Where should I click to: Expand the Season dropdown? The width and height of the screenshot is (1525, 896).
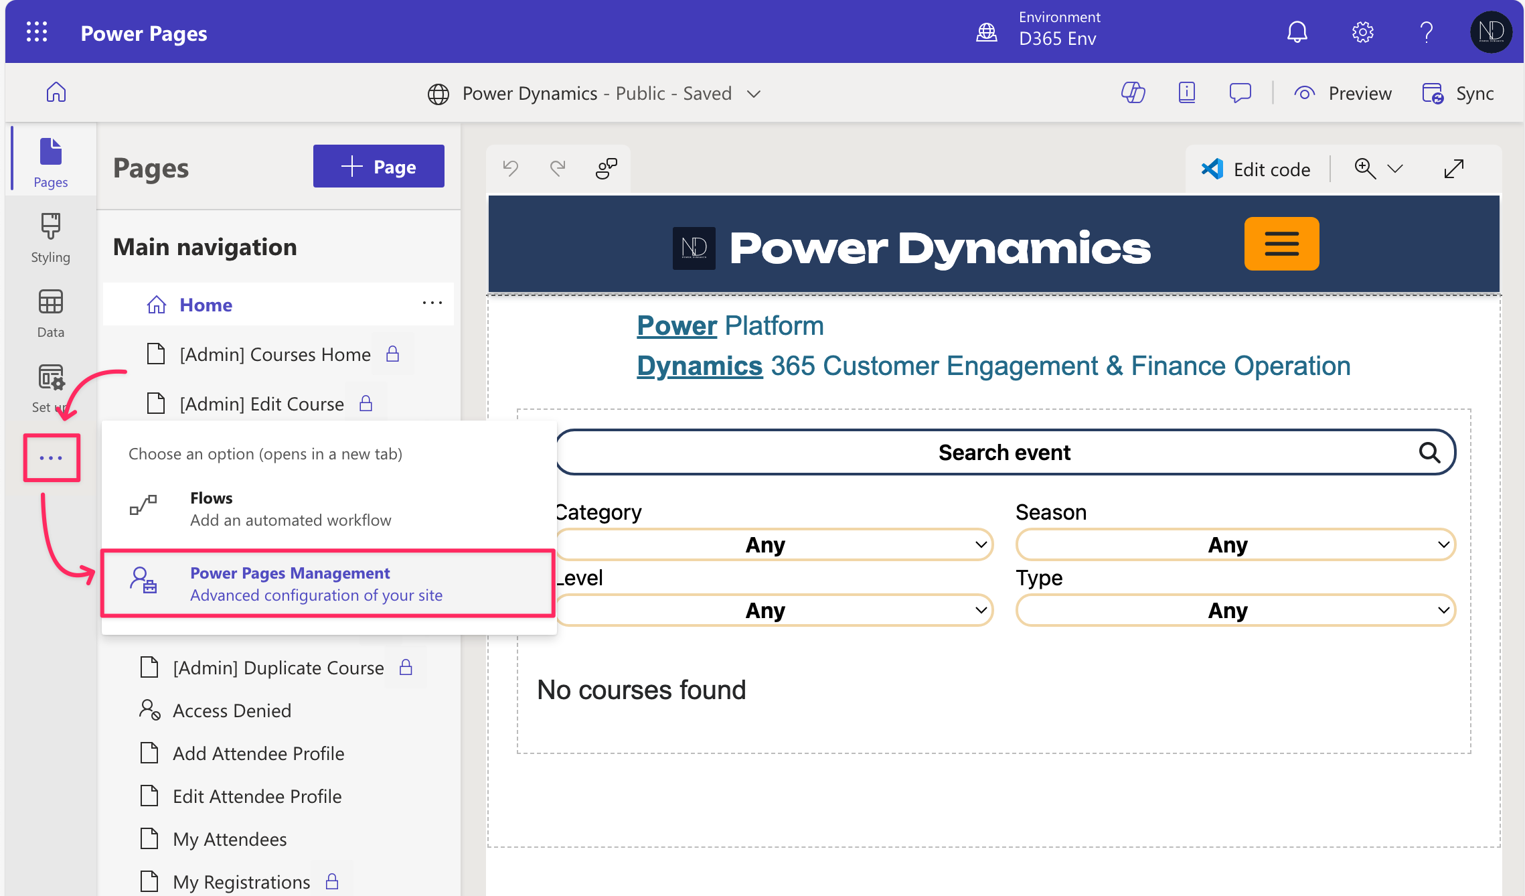point(1235,544)
